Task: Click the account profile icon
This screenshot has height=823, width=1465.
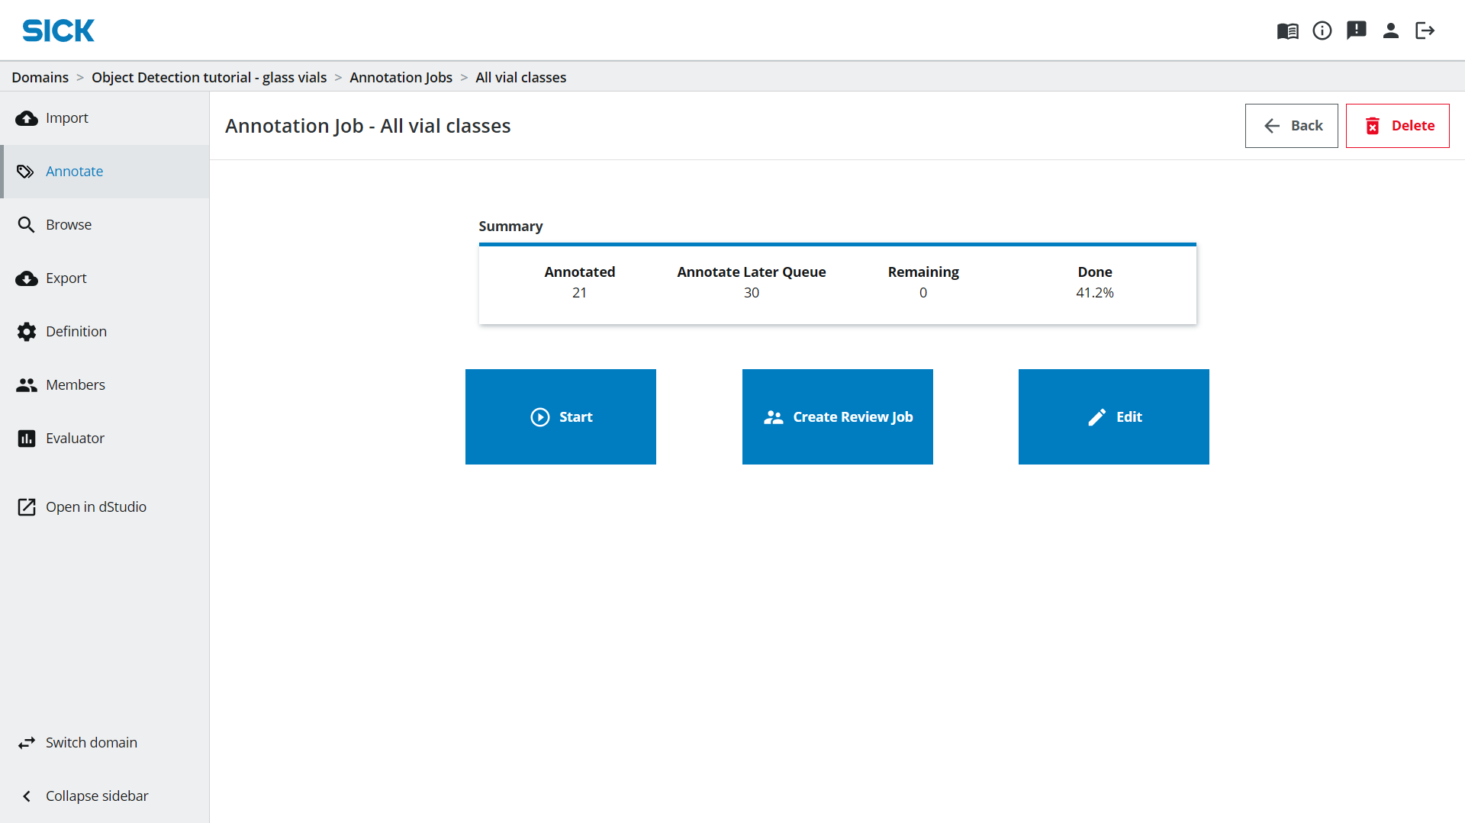Action: click(1391, 31)
